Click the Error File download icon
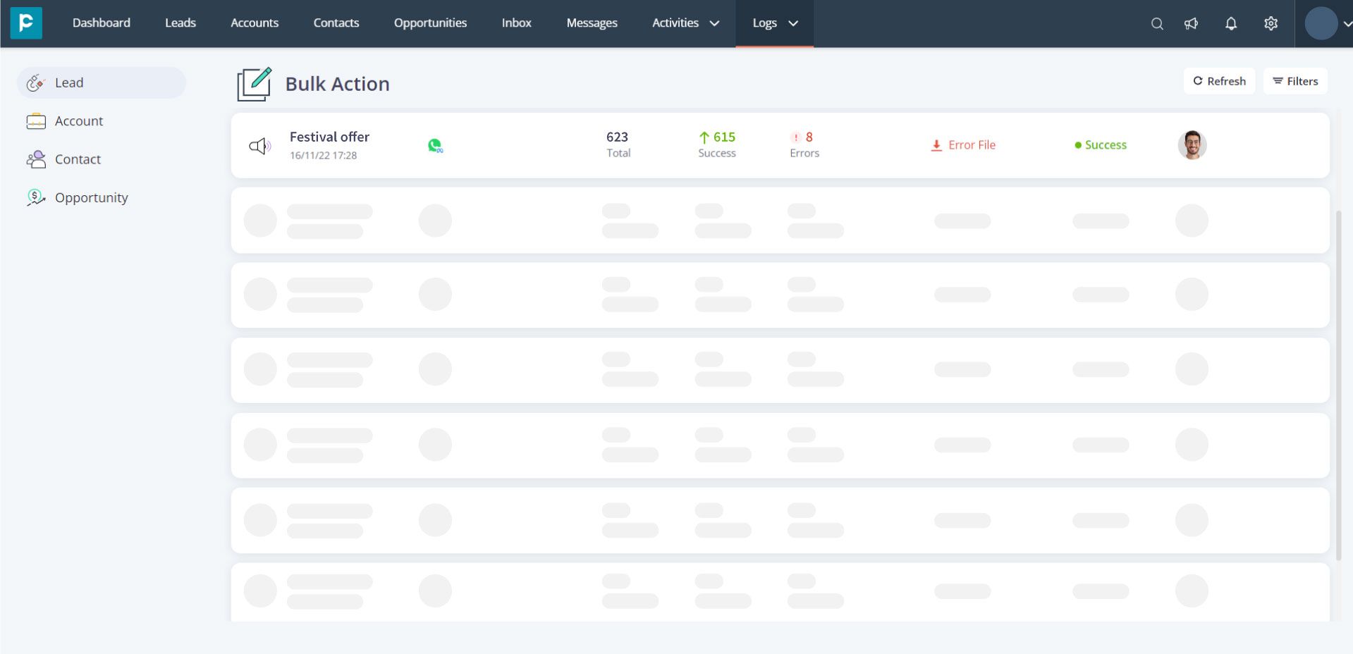Image resolution: width=1353 pixels, height=654 pixels. click(x=936, y=145)
